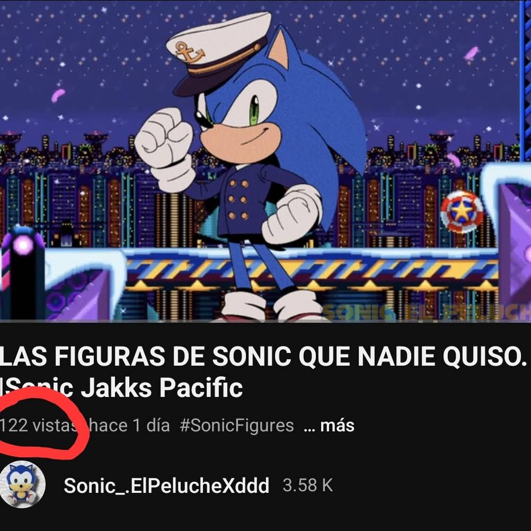Click Sonic's green eye in the video
Viewport: 531px width, 531px height.
(x=254, y=109)
